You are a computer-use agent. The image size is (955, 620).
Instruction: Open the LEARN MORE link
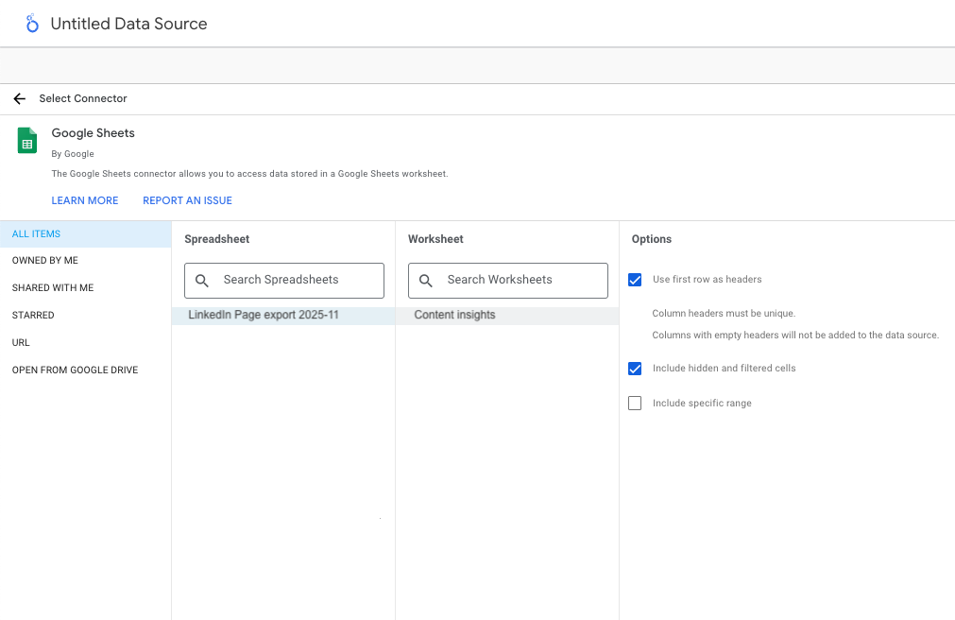85,200
